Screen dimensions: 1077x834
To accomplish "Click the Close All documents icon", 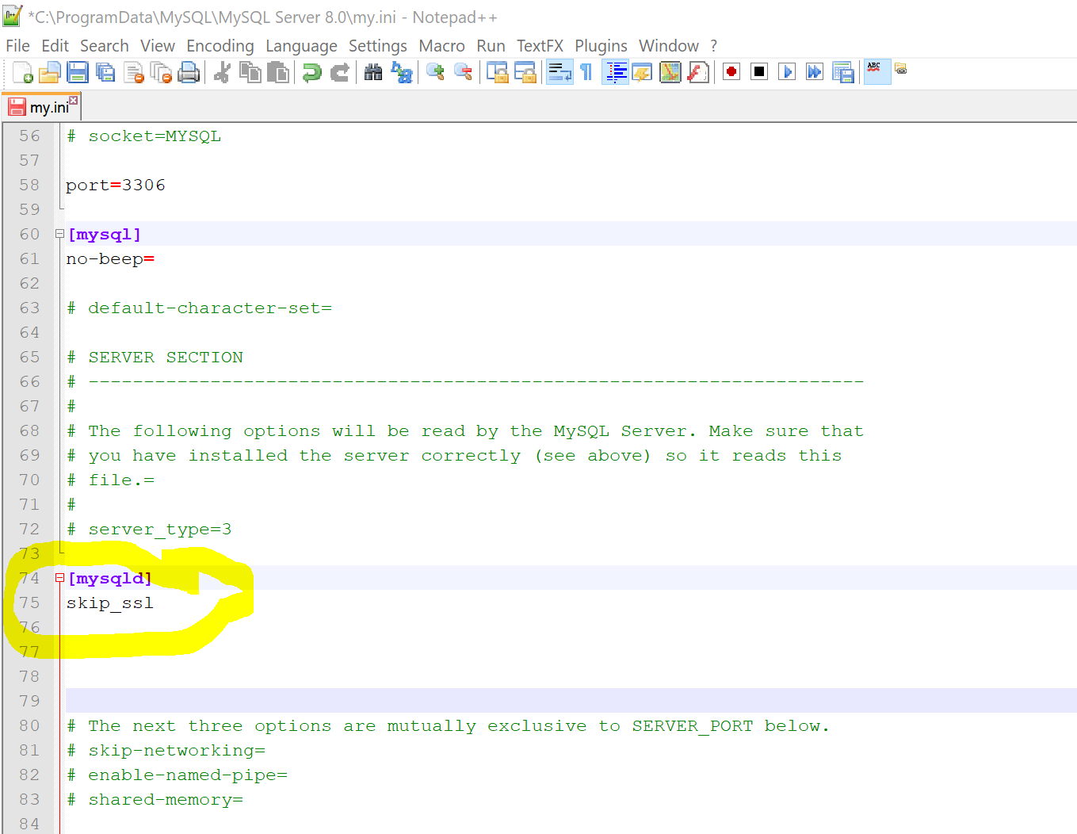I will (161, 73).
